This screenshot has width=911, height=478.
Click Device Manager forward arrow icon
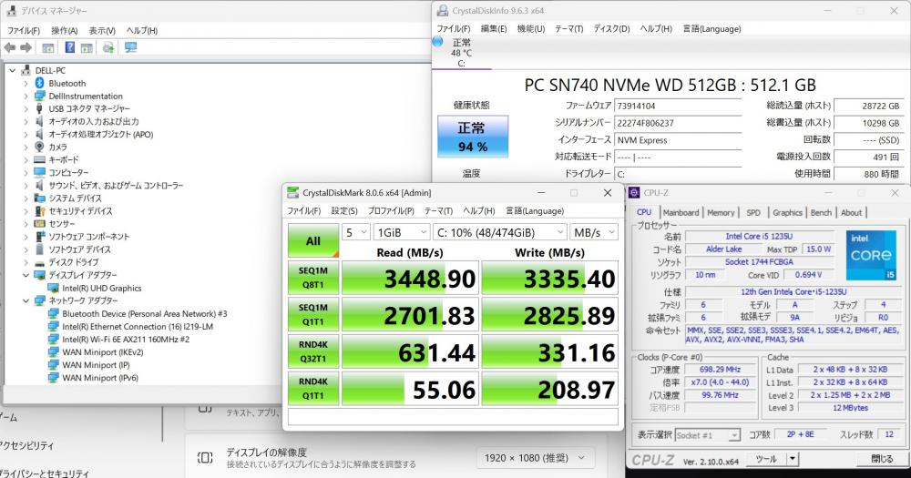(26, 47)
